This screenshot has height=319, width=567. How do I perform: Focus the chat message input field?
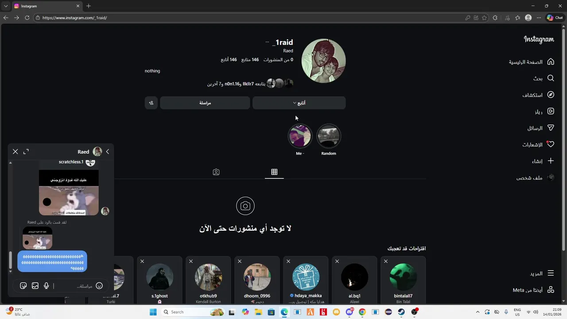pos(74,286)
